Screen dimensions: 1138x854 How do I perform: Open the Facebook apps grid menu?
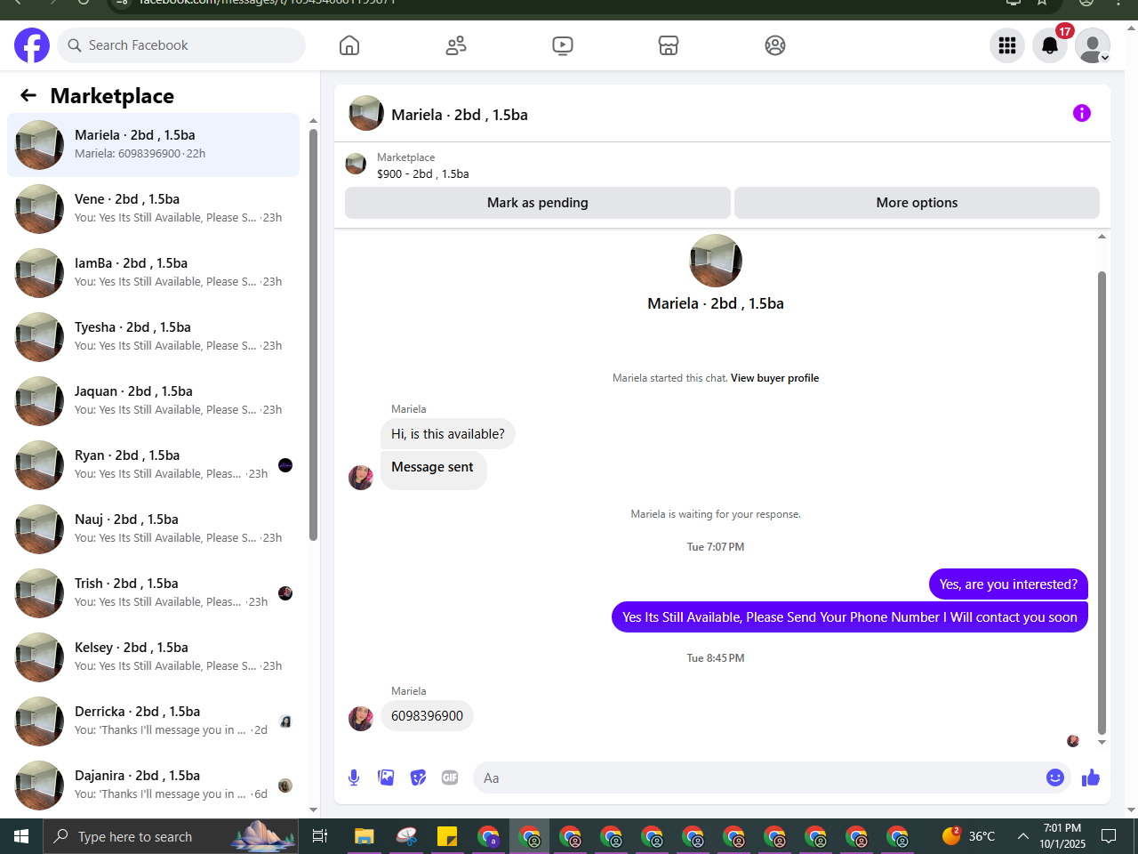pos(1007,45)
